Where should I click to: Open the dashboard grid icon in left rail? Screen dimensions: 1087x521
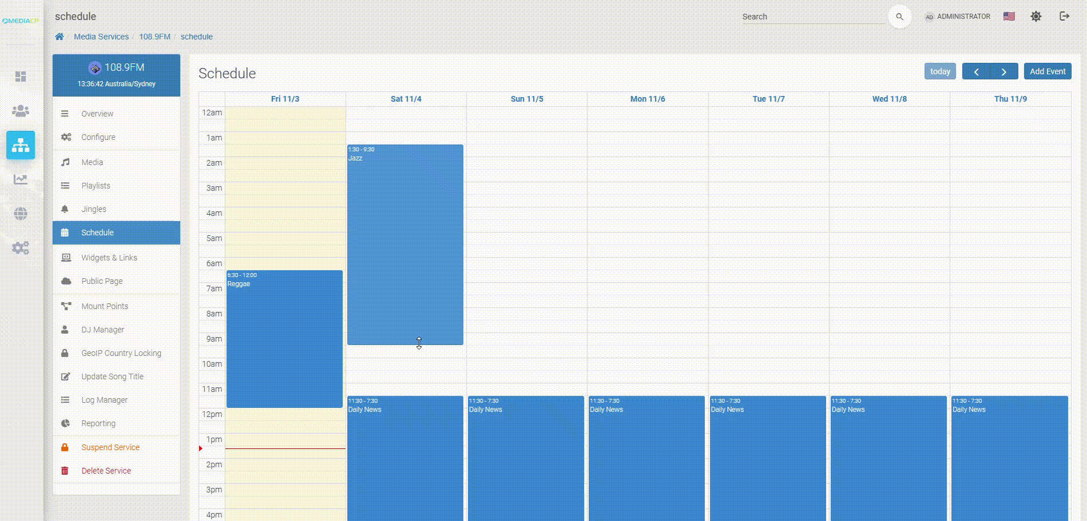21,77
